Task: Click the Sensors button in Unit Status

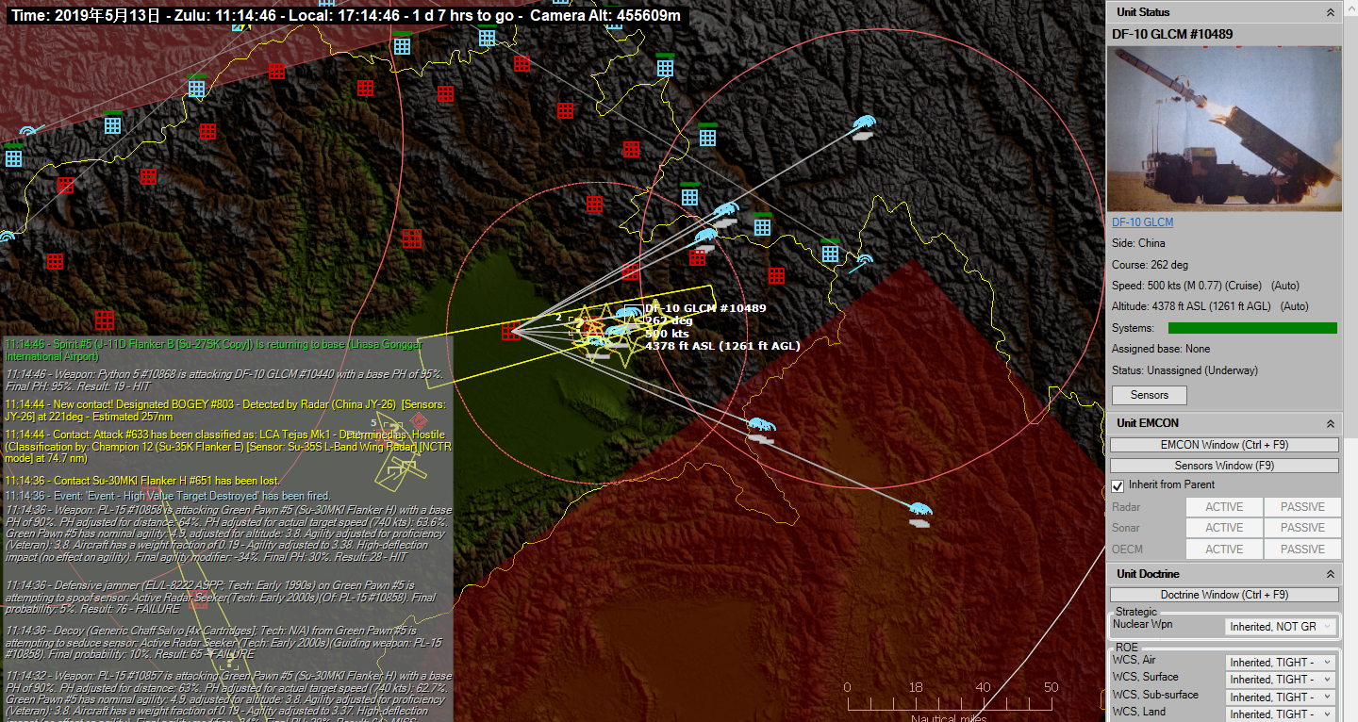Action: click(1149, 395)
